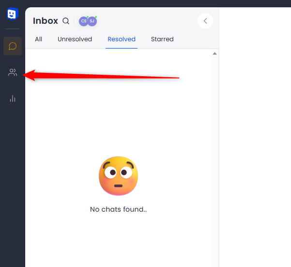This screenshot has height=267, width=291.
Task: Click the 'No chats found..' message
Action: (x=119, y=209)
